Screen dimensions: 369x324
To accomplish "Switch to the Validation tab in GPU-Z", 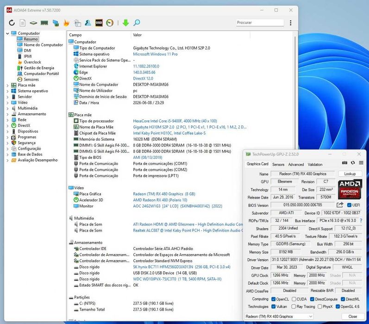I will click(315, 164).
